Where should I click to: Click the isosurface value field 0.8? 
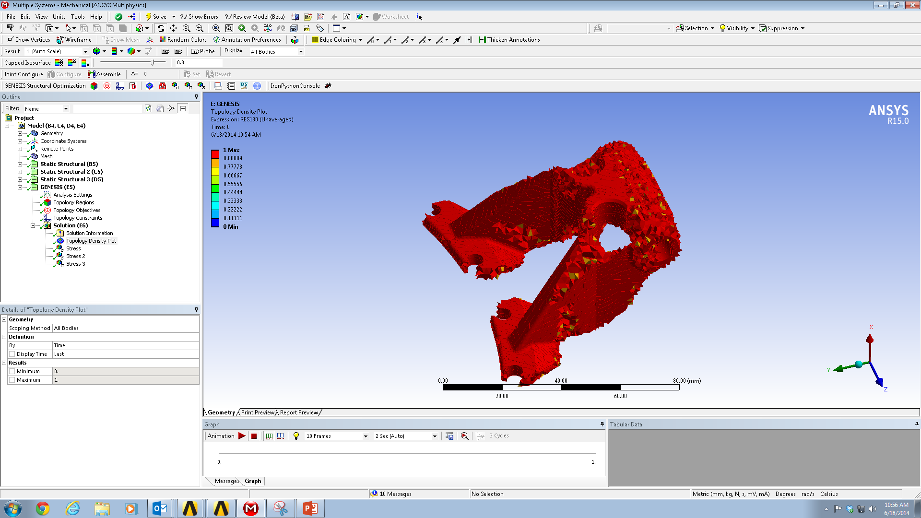click(199, 63)
